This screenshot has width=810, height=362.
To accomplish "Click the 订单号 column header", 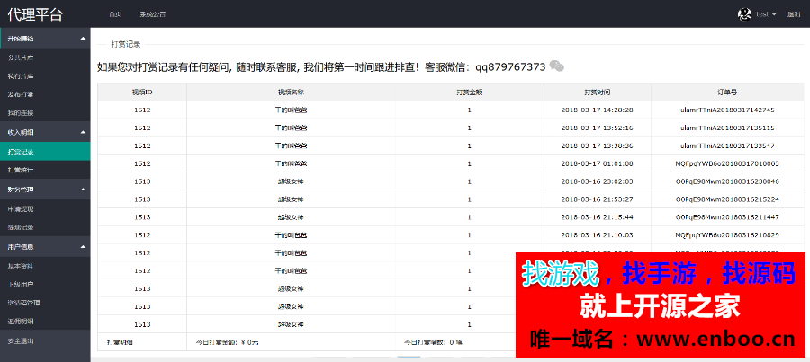I will [727, 93].
